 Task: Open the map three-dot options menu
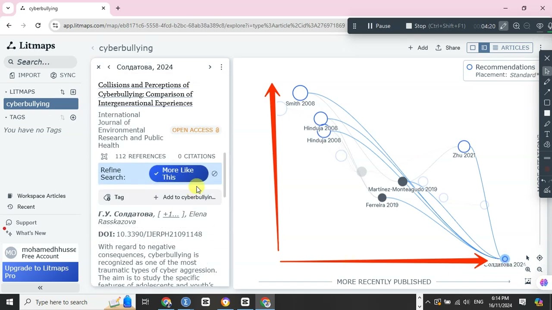(x=540, y=48)
